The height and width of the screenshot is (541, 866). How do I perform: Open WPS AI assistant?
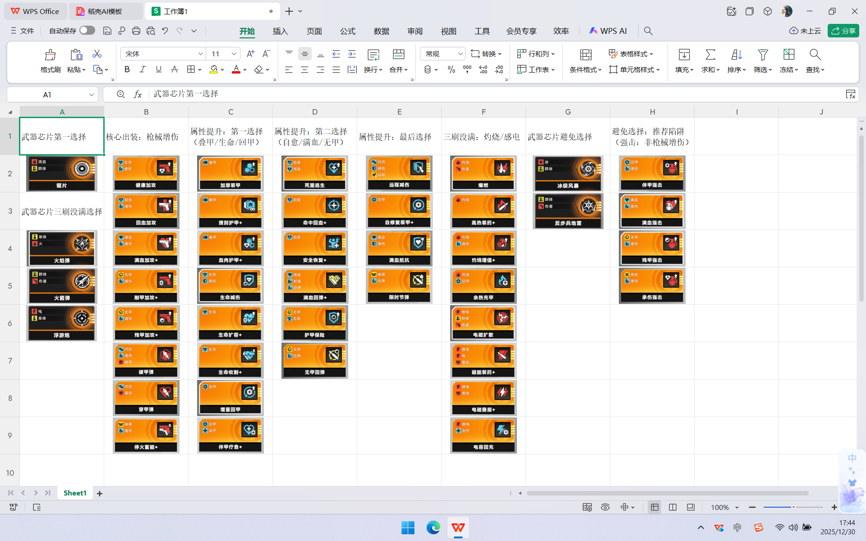click(x=608, y=31)
